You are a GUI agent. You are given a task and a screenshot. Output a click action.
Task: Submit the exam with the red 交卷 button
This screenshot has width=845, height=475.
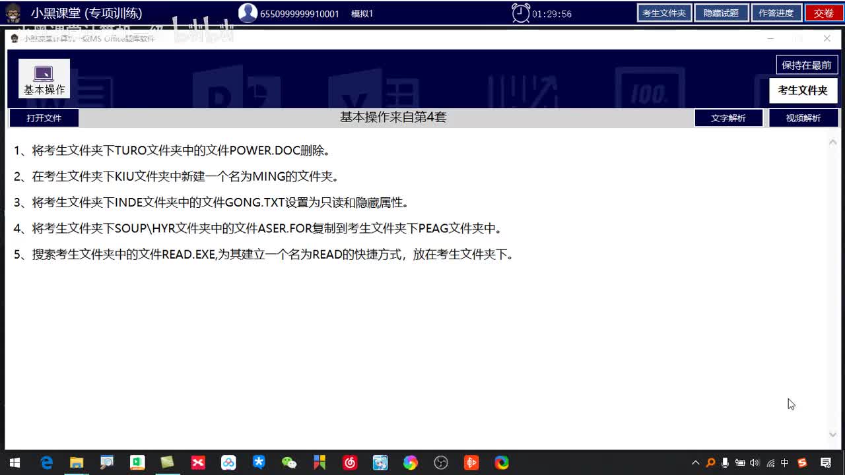click(x=824, y=13)
